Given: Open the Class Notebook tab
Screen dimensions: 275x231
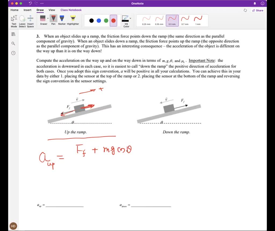Looking at the screenshot, I should pos(71,10).
